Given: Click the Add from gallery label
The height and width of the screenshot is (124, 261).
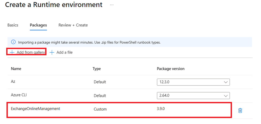Looking at the screenshot, I should coord(31,52).
